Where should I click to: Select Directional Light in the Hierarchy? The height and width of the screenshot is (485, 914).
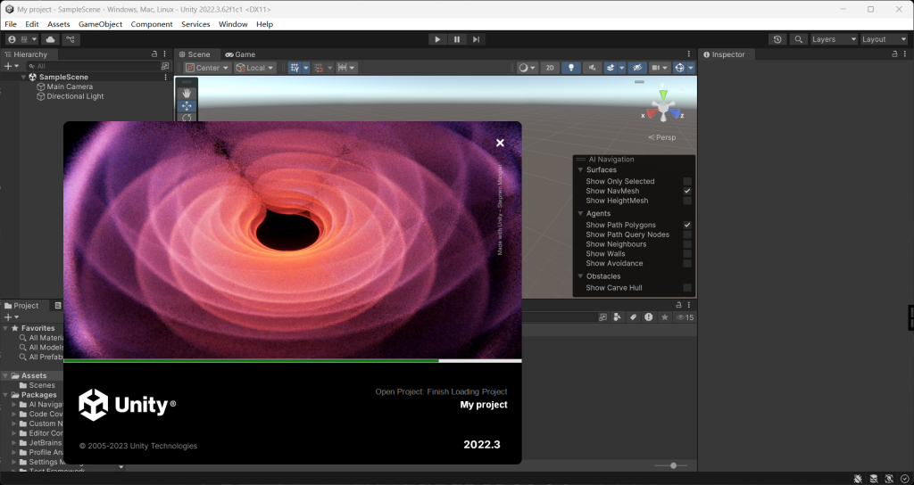coord(75,96)
